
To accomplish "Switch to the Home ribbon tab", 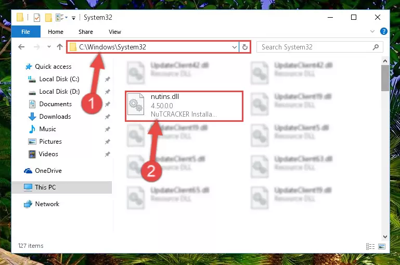I will point(55,32).
